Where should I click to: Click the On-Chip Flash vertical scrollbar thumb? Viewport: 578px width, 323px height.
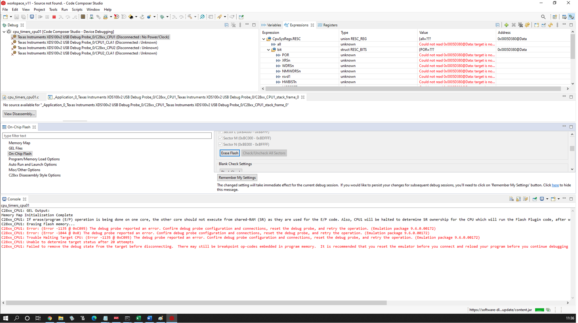[x=572, y=148]
